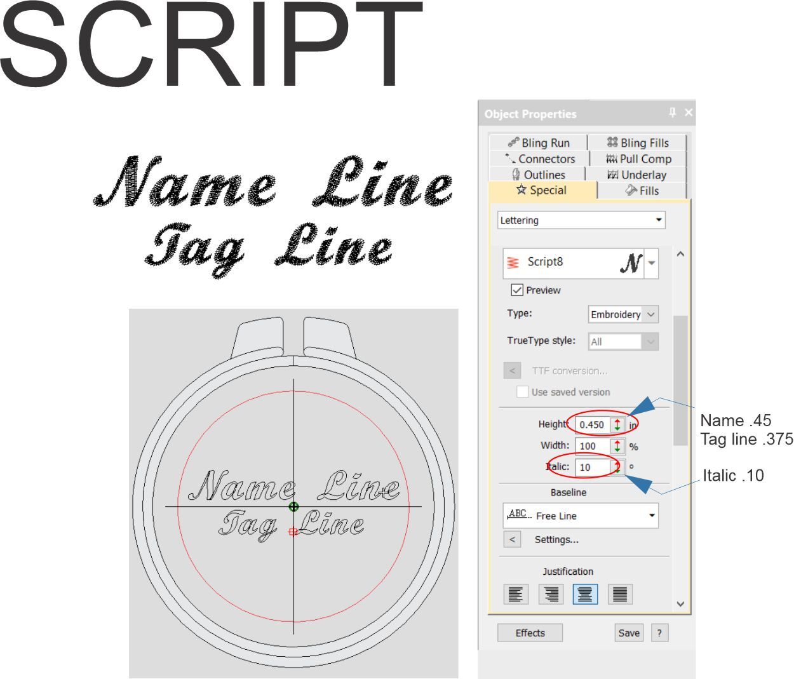Switch to the Fills tab
The width and height of the screenshot is (794, 679).
642,191
